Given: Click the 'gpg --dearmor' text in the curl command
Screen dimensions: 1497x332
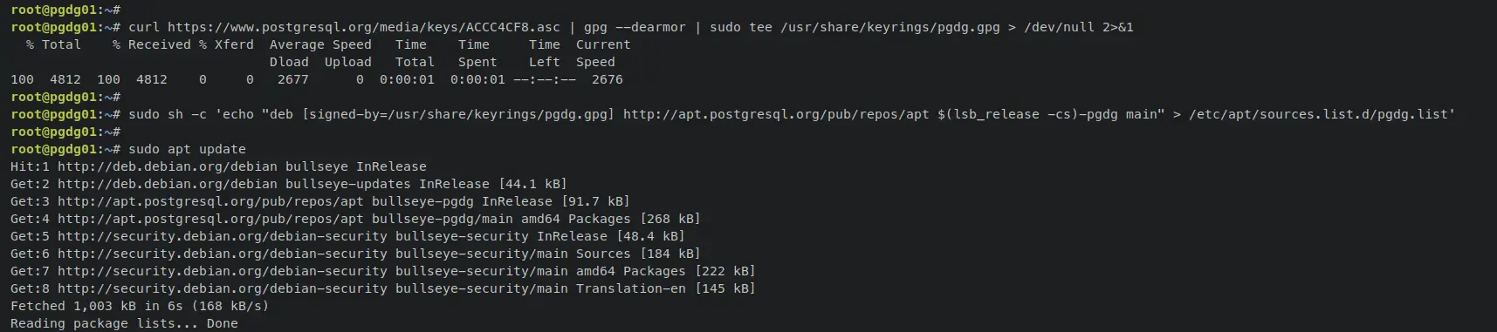Looking at the screenshot, I should (x=631, y=27).
